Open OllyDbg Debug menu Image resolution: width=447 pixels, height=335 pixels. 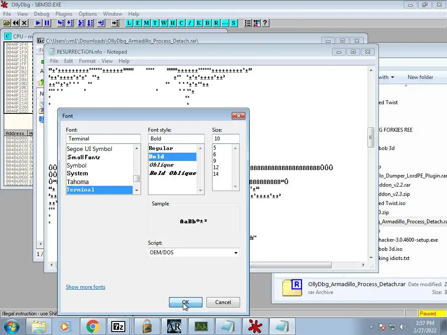click(41, 14)
